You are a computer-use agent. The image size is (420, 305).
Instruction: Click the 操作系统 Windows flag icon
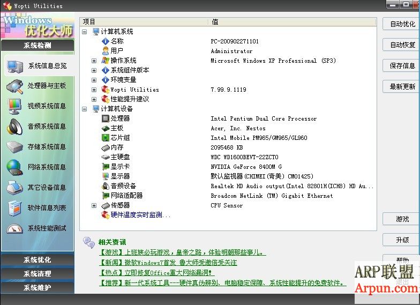[x=106, y=61]
